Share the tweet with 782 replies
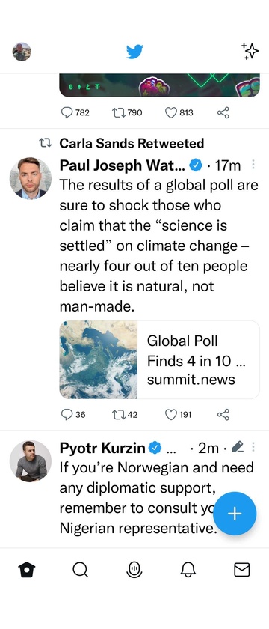 tap(223, 113)
